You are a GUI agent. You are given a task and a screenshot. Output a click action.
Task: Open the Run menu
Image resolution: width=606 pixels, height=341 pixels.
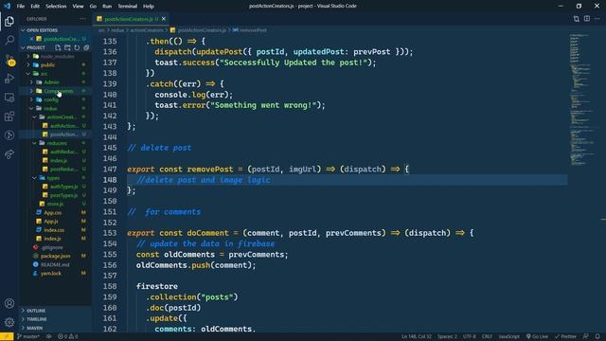click(107, 7)
